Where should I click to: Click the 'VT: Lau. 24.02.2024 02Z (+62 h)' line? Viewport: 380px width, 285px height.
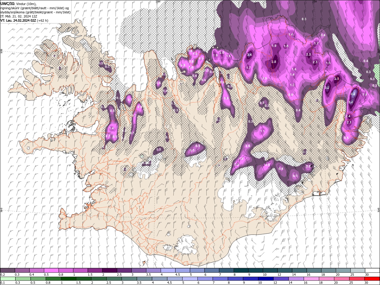click(x=24, y=20)
